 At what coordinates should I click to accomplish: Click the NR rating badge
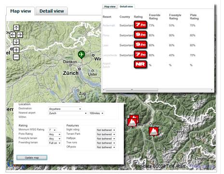tap(140, 65)
